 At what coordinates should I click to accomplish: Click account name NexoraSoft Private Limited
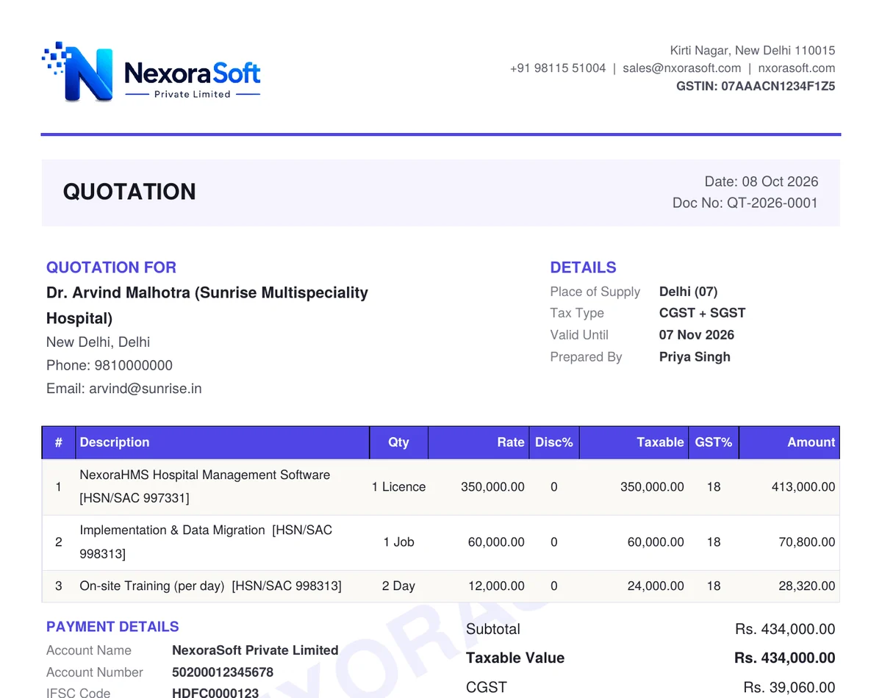click(255, 650)
